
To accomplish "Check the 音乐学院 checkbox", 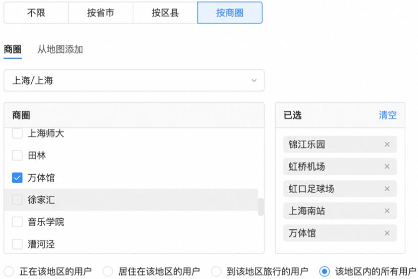I will click(x=17, y=221).
